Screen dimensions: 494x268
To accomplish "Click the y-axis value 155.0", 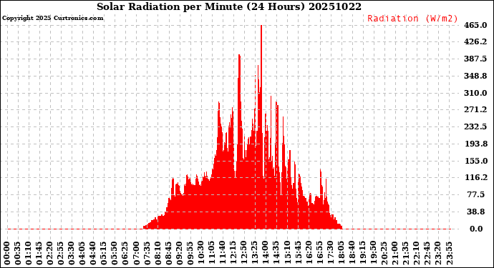I will 475,161.
